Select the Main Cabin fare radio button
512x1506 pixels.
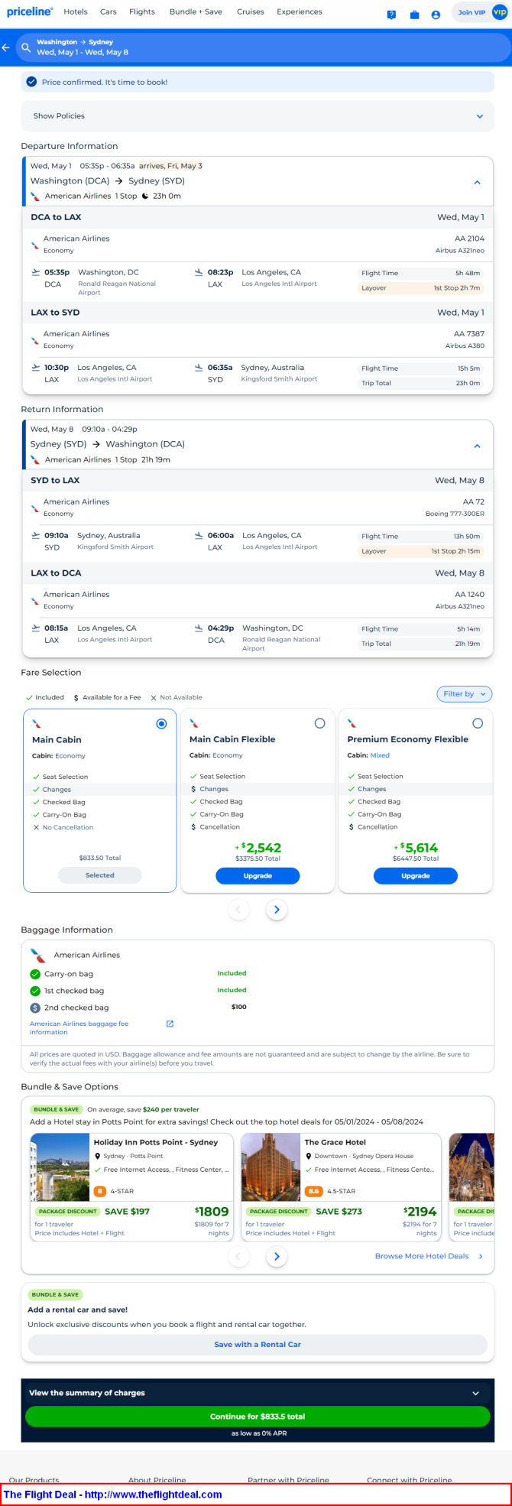coord(161,723)
